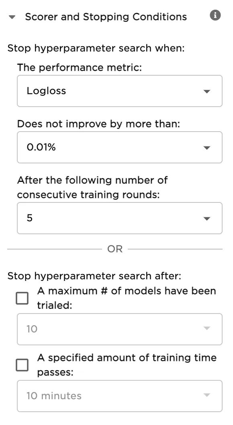
Task: Click the chevron on the training time dropdown
Action: (x=206, y=396)
